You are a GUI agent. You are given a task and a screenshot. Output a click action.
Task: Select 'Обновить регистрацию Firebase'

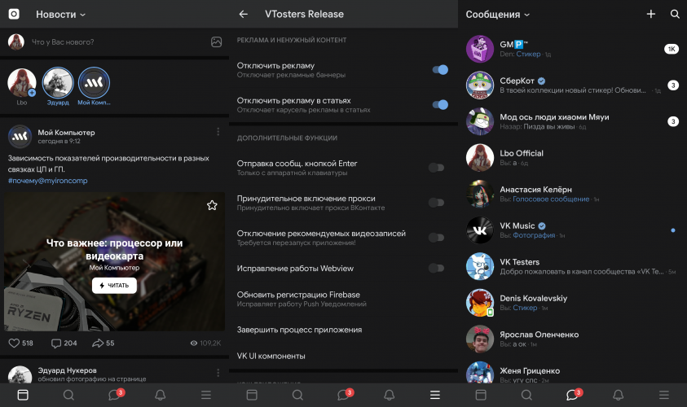click(344, 299)
